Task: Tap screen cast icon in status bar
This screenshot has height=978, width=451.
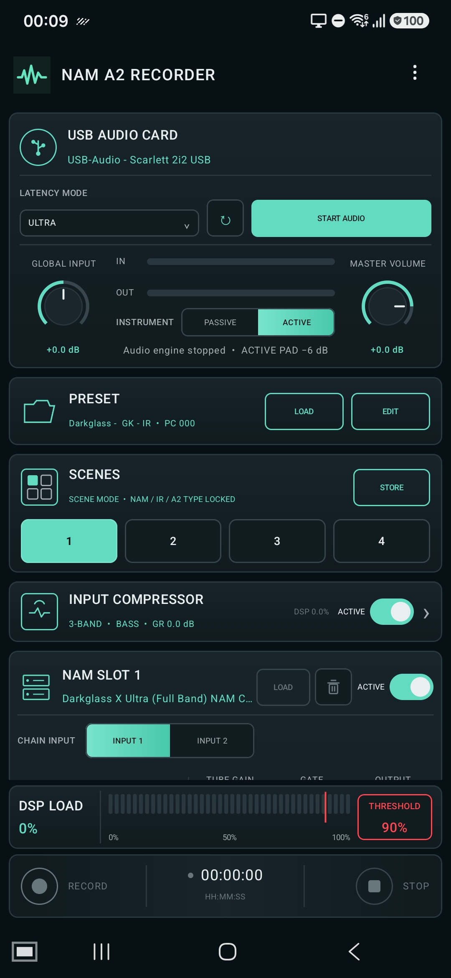Action: click(x=318, y=20)
